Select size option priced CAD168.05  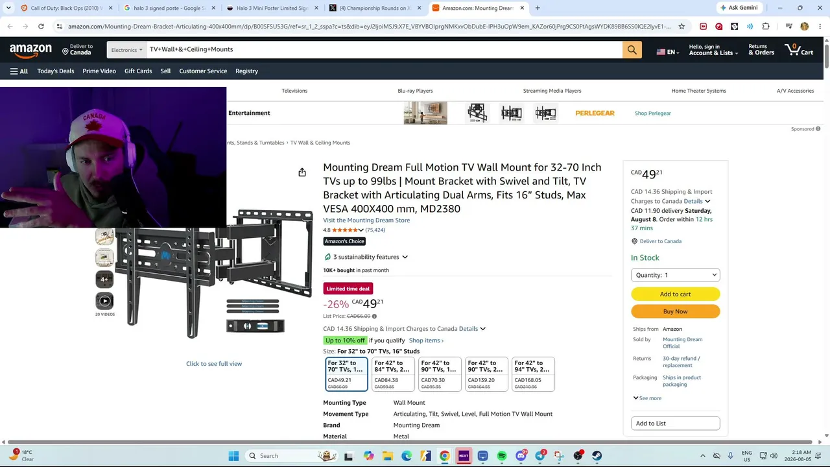point(533,374)
